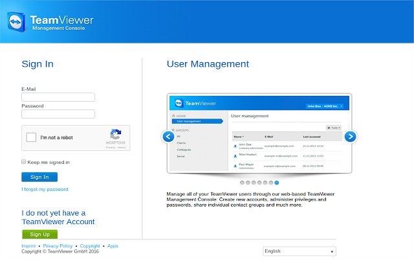Check the "I'm not a robot" box
This screenshot has height=259, width=414.
coord(31,137)
